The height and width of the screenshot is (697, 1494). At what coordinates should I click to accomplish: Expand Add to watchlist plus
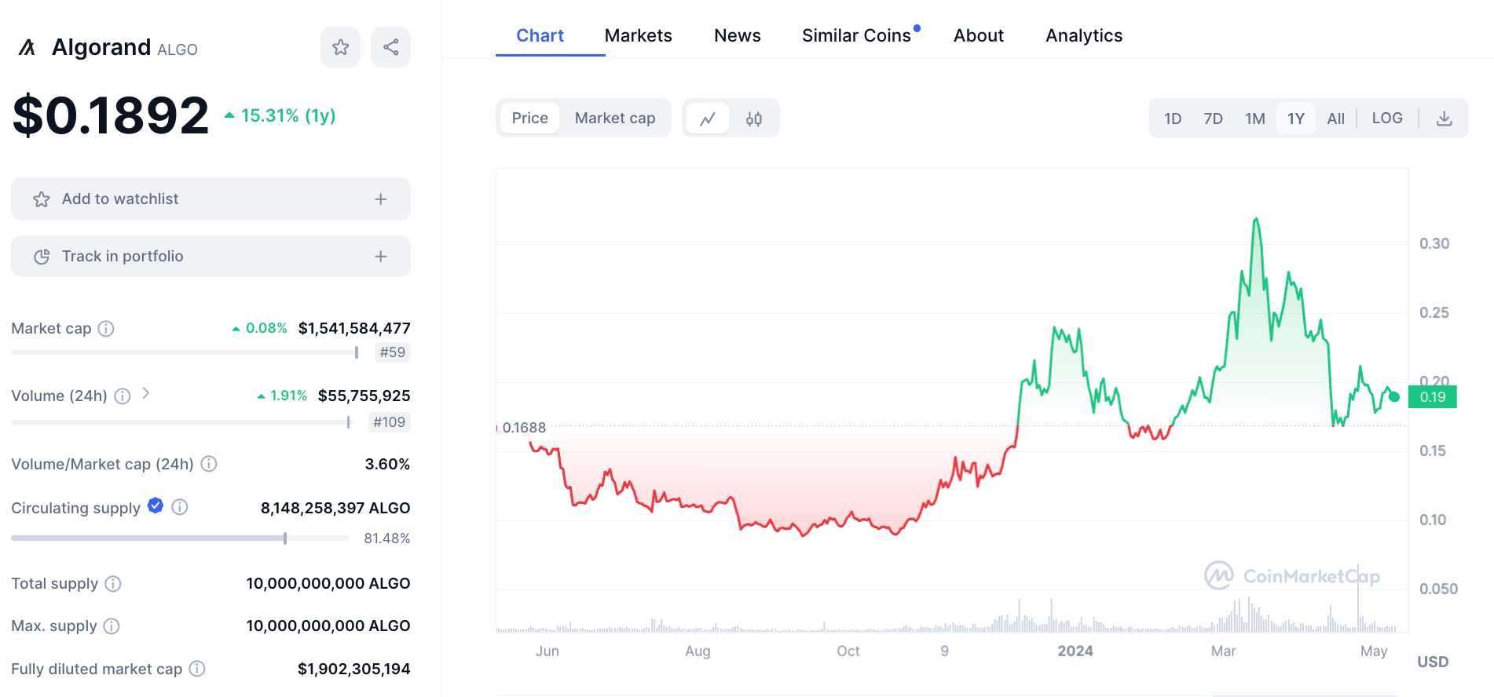click(381, 199)
